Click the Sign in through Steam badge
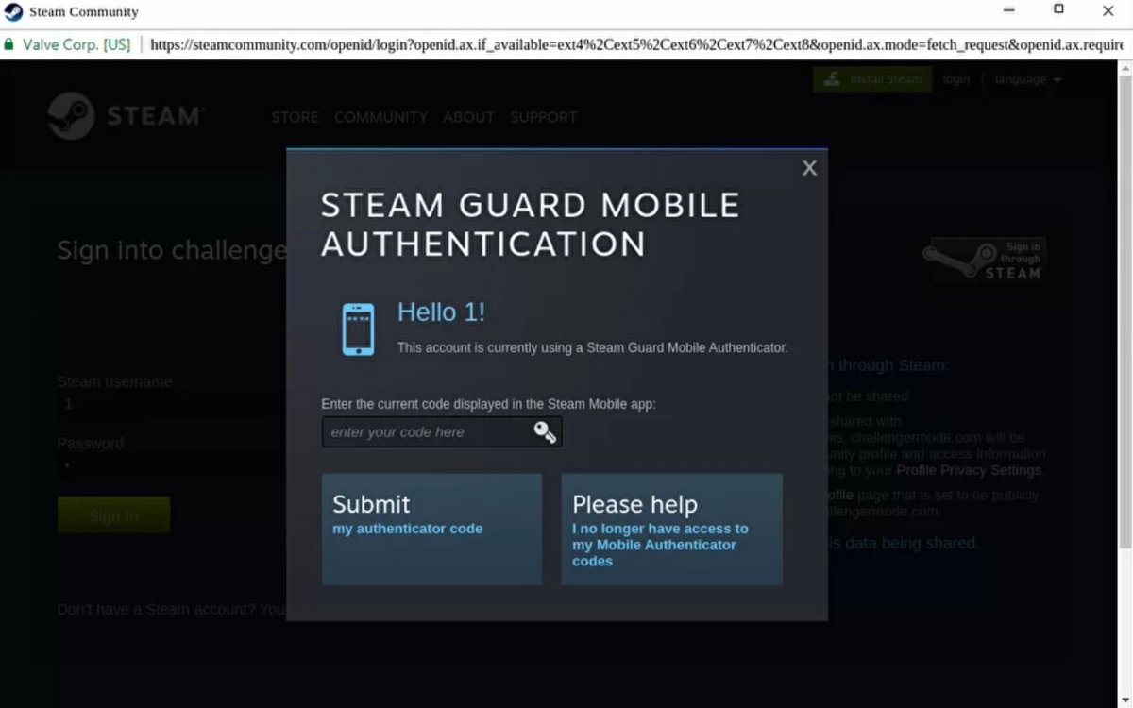 pos(984,261)
